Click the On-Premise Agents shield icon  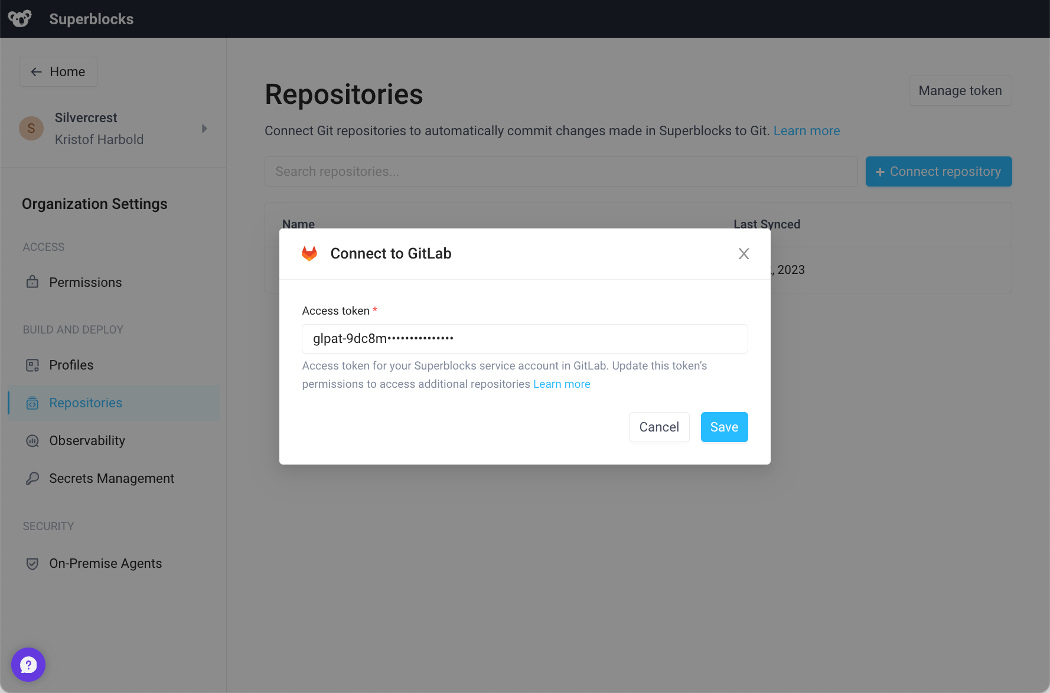[x=32, y=563]
